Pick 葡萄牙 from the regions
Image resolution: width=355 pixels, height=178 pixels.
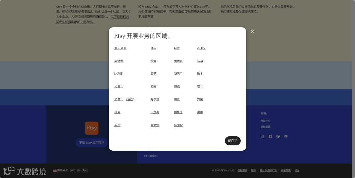coord(178,112)
